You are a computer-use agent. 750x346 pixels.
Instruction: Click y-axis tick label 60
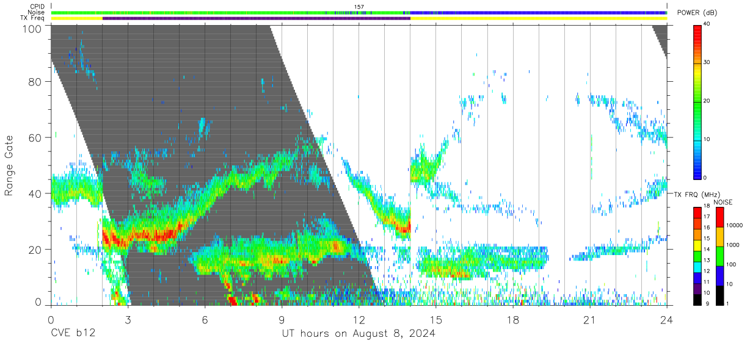click(x=34, y=138)
